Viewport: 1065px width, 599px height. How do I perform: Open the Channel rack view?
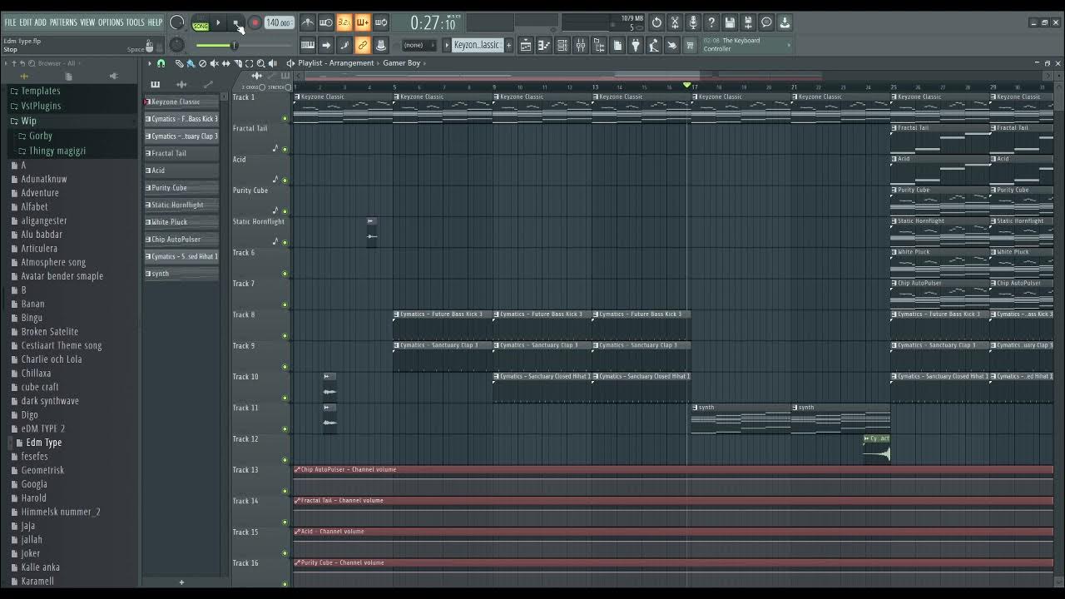coord(562,45)
